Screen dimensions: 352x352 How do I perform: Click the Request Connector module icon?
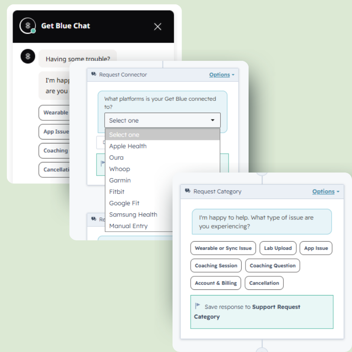(x=93, y=74)
